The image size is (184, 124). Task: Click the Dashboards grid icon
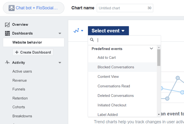pos(7,33)
